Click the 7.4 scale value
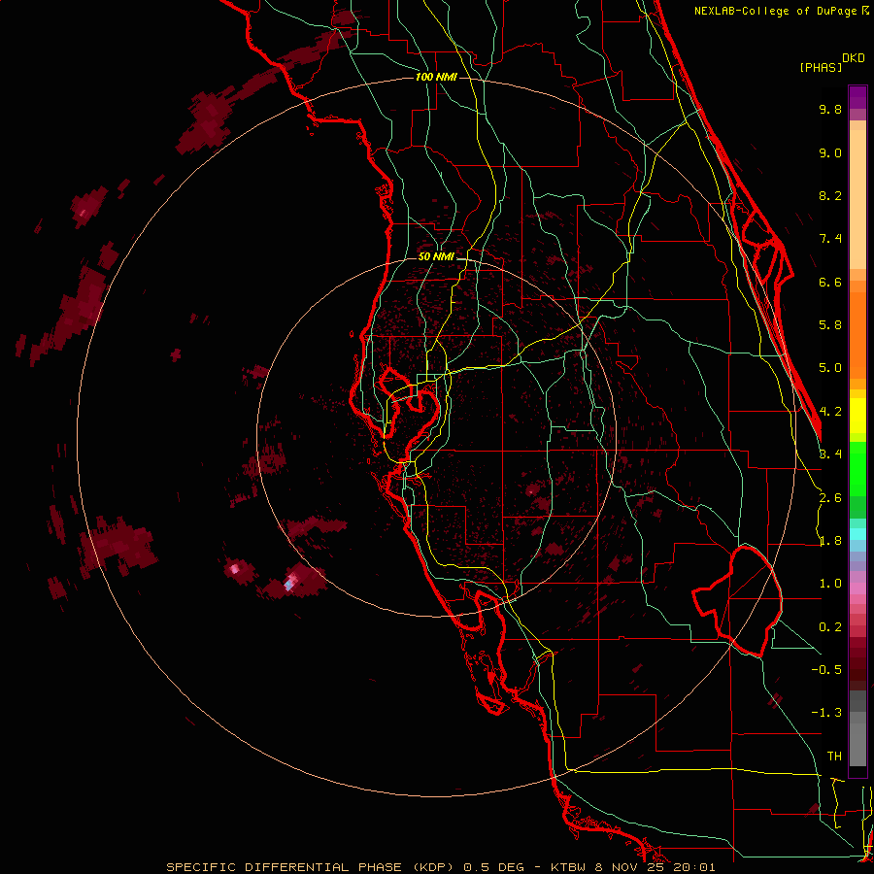The height and width of the screenshot is (874, 874). click(x=830, y=239)
